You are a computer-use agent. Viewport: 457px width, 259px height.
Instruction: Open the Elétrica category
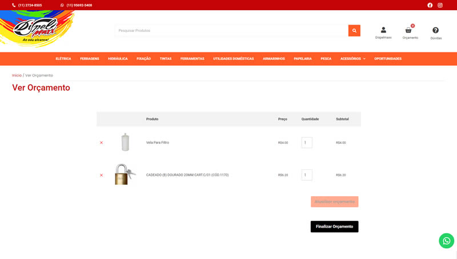[x=63, y=59]
